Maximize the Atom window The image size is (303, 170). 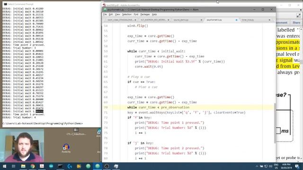pyautogui.click(x=263, y=9)
